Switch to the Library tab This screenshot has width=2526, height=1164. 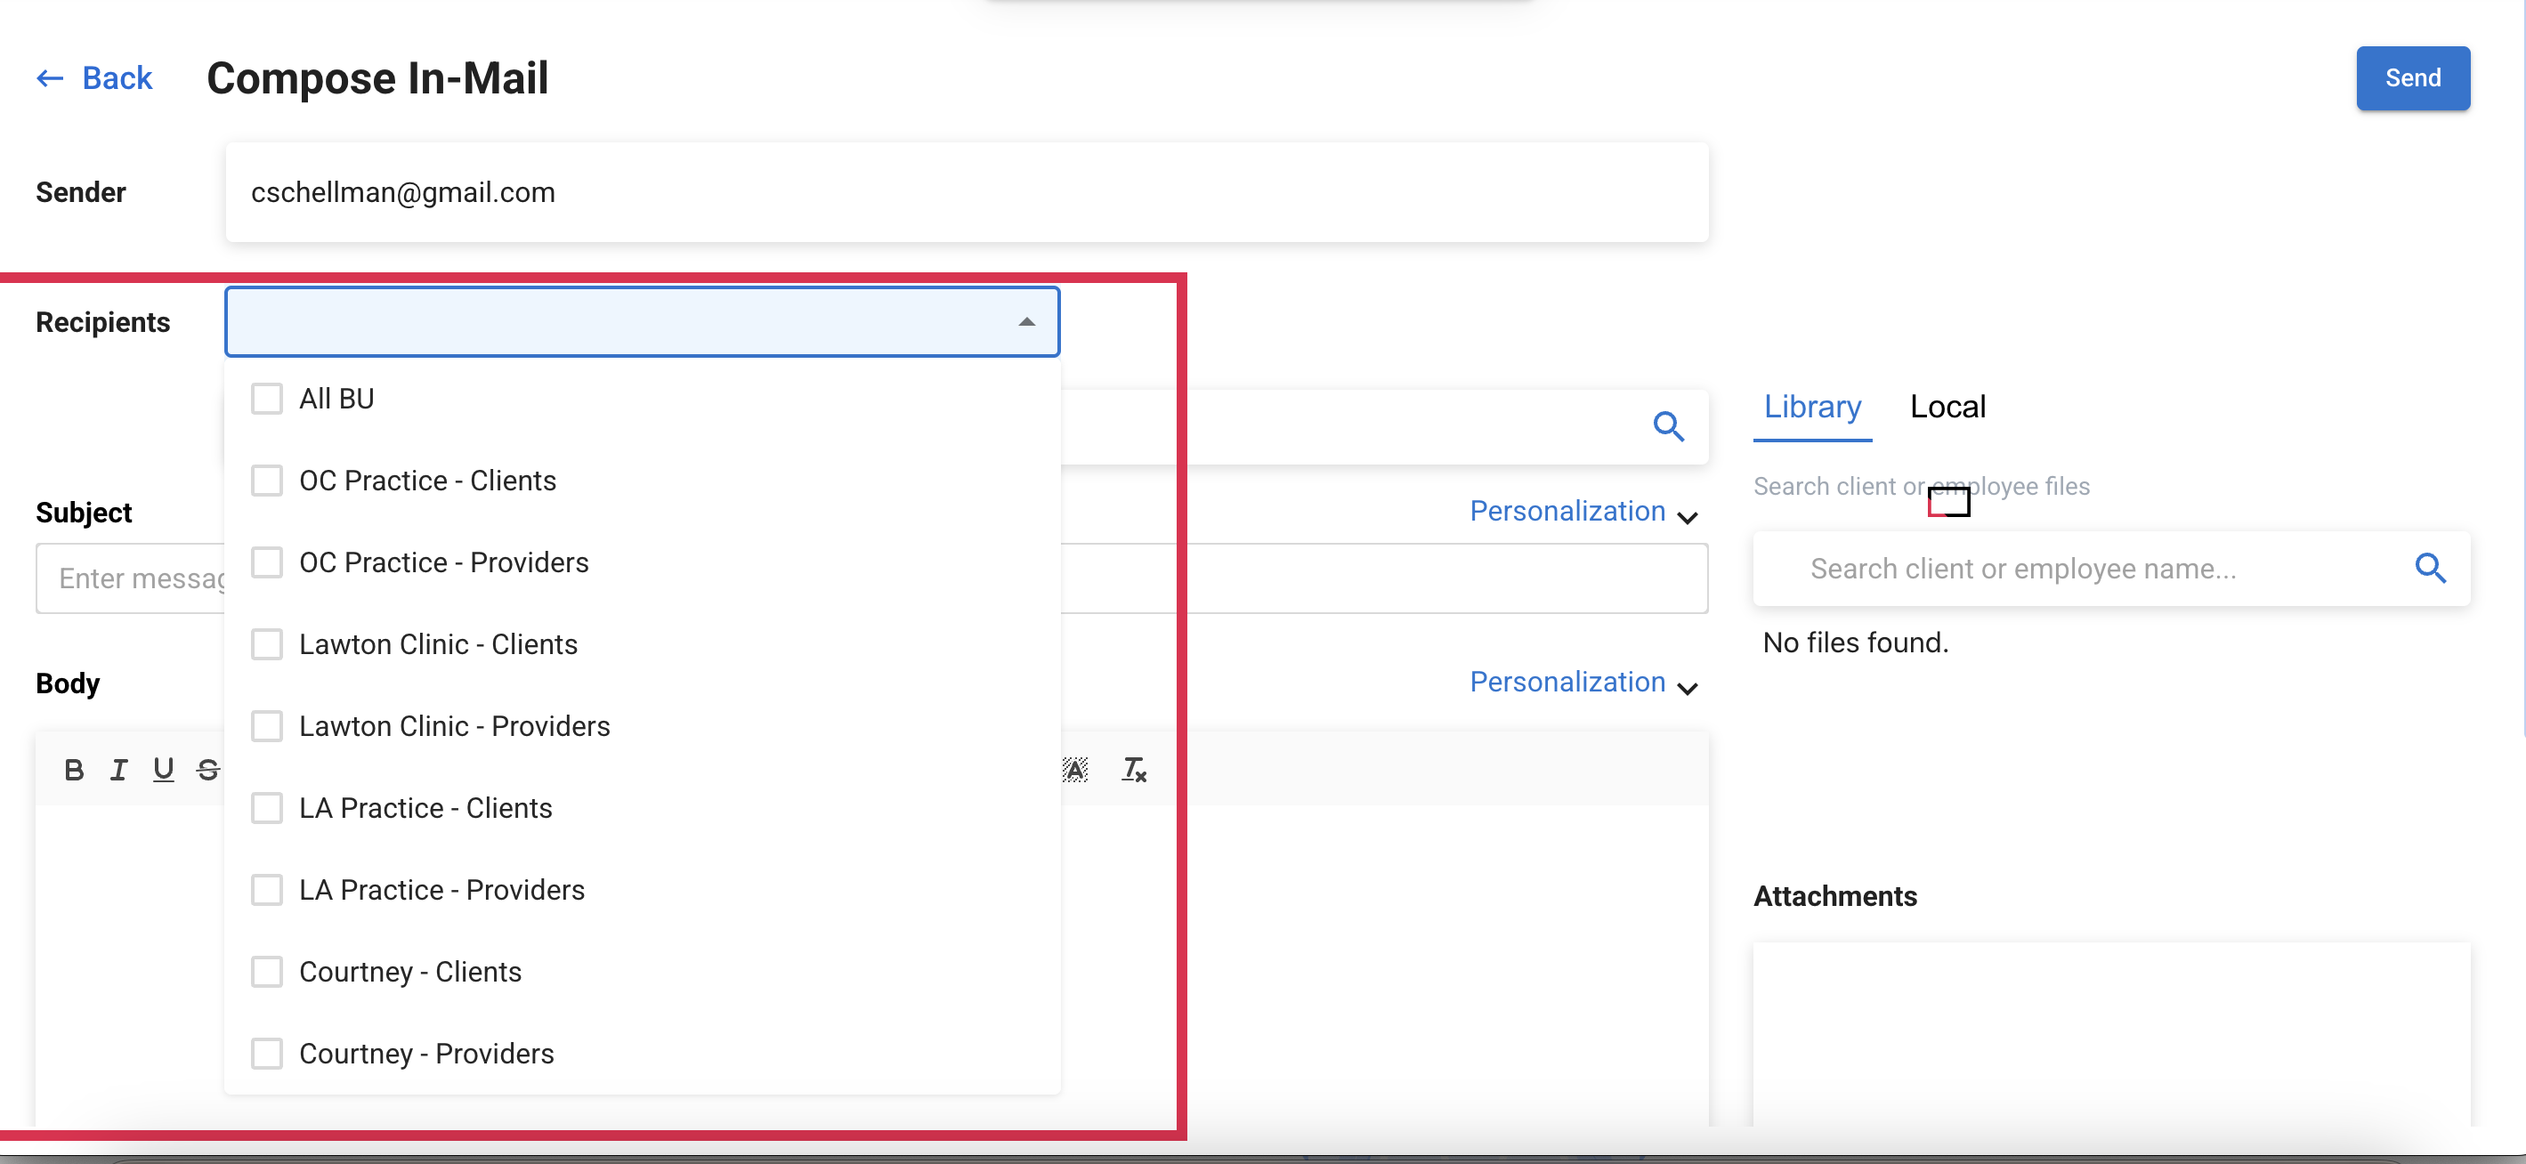tap(1811, 407)
